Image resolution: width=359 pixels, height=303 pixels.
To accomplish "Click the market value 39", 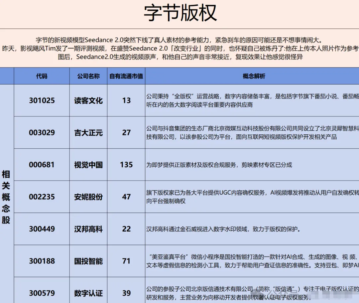I will pos(126,293).
